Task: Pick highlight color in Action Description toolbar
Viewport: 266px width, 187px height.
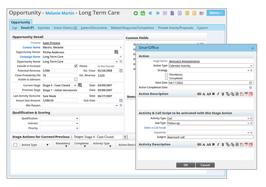Action: point(232,94)
